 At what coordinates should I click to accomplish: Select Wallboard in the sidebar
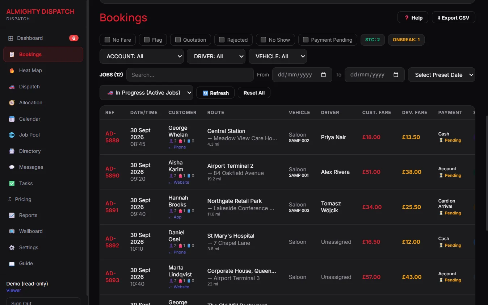pyautogui.click(x=43, y=231)
